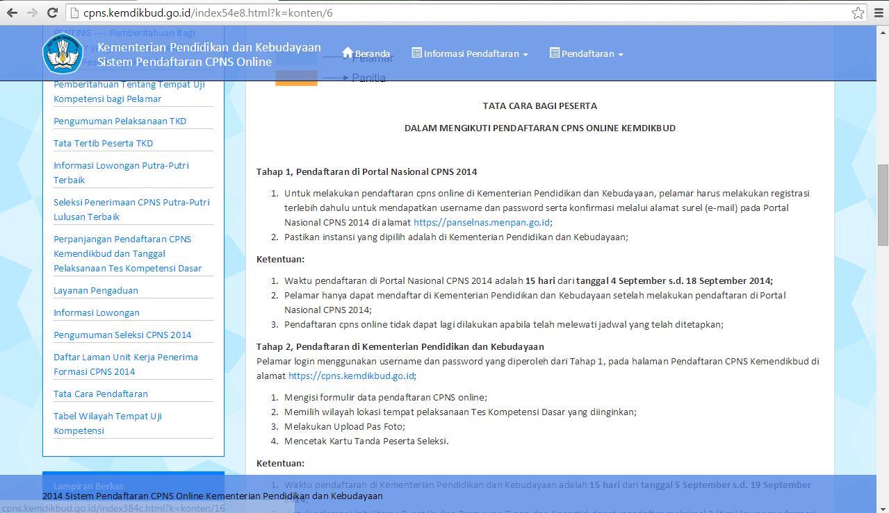Open Daftar Laman Unit Kerja Penerima link

[126, 364]
